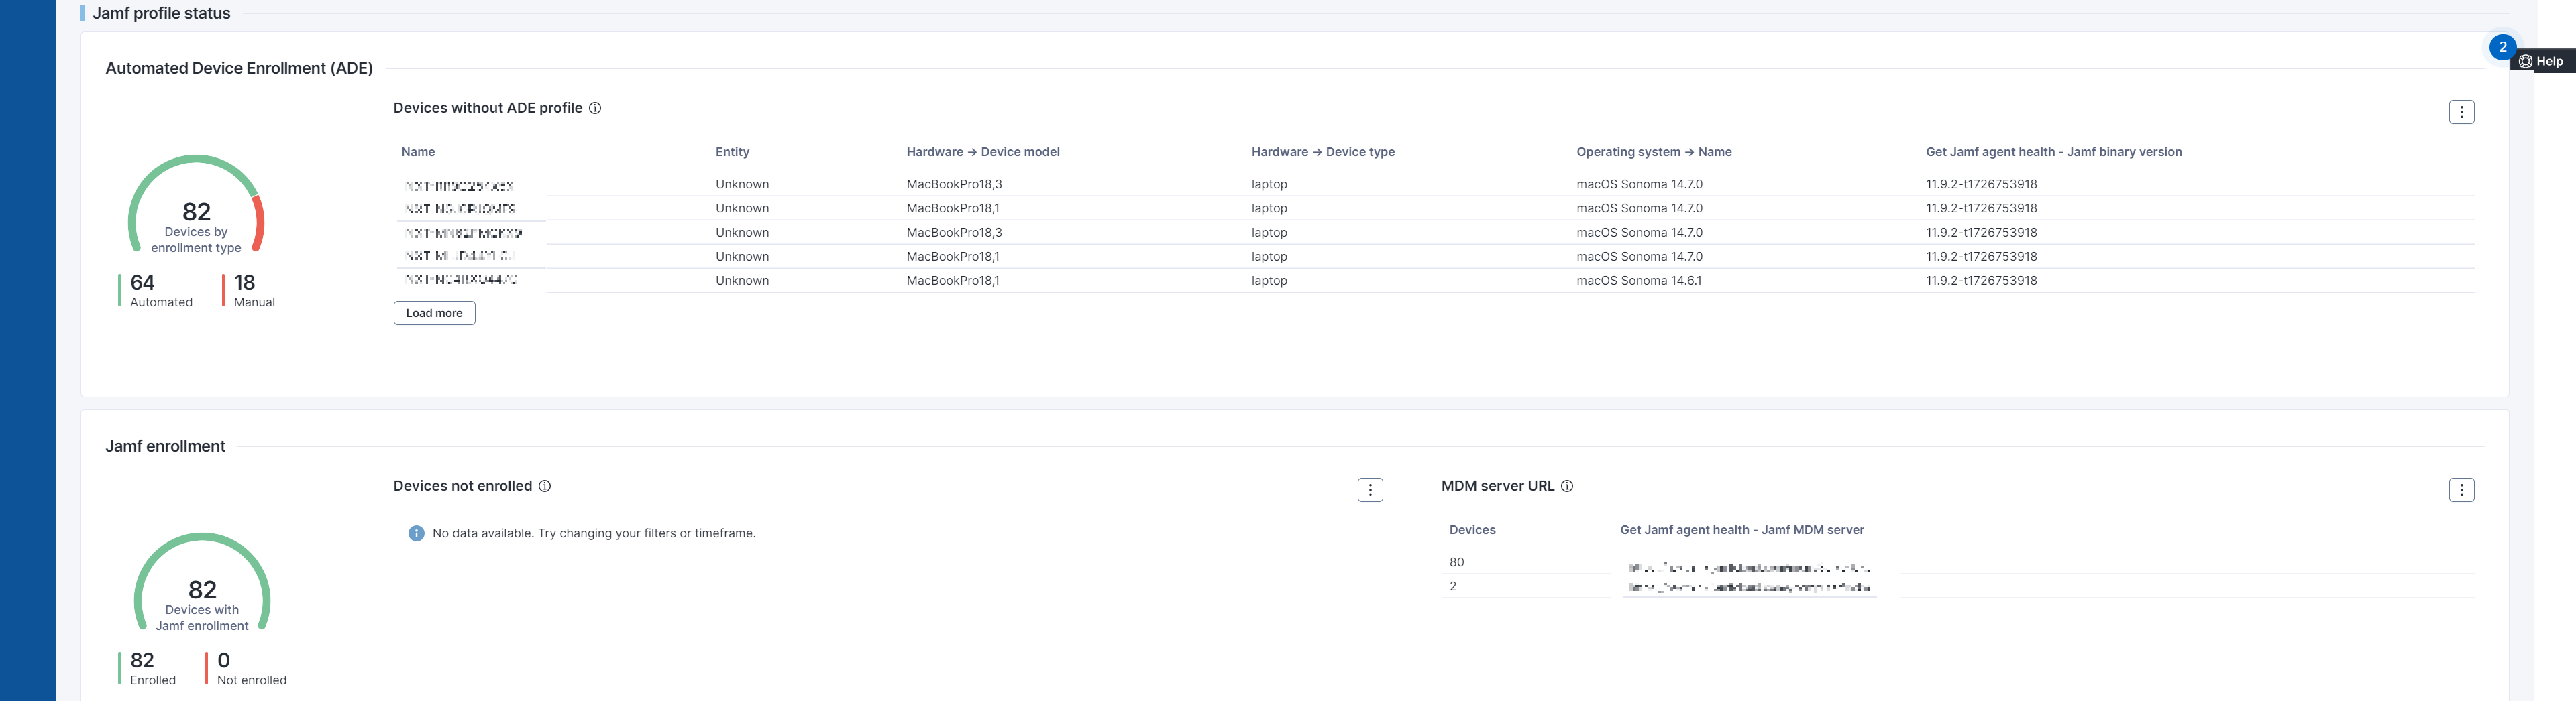2576x701 pixels.
Task: Click the macOS Sonoma 14.6.1 device row
Action: [1638, 281]
